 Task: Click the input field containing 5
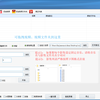click(7, 60)
